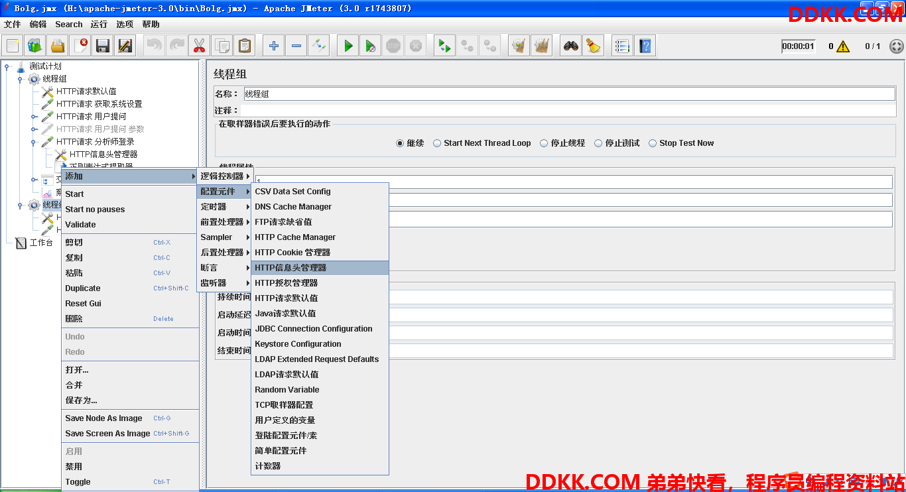Click the Toggle enable/disable toolbar icon

319,46
